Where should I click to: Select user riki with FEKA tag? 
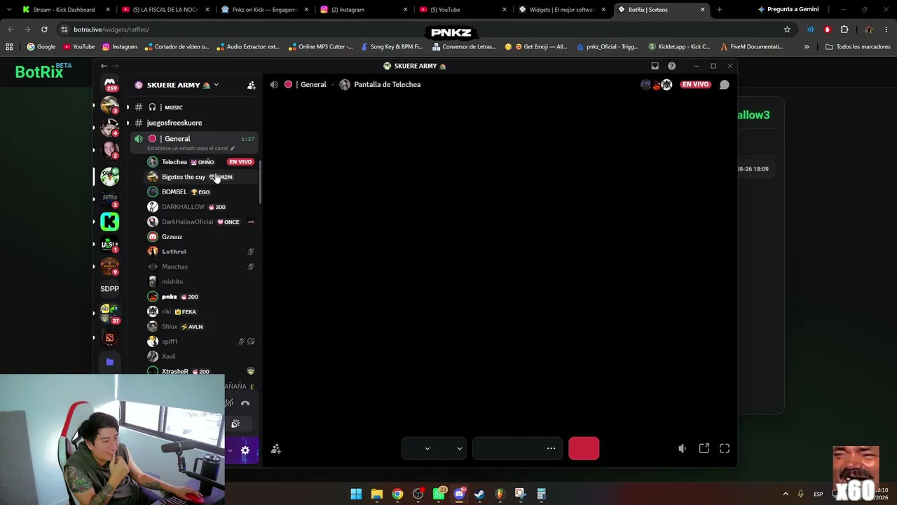200,311
